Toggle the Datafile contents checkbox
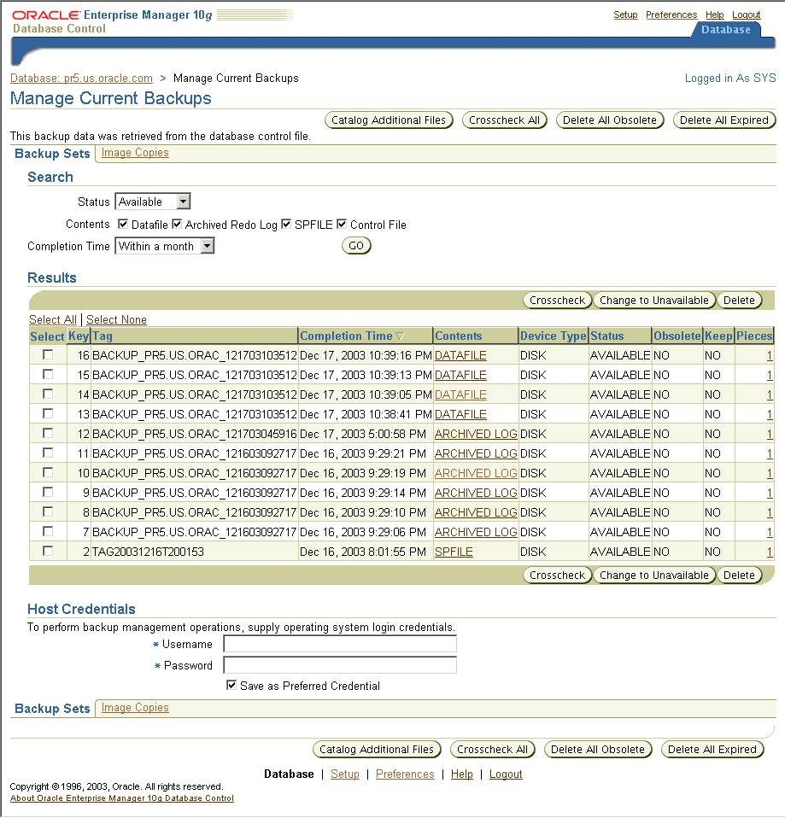Image resolution: width=785 pixels, height=818 pixels. tap(123, 225)
